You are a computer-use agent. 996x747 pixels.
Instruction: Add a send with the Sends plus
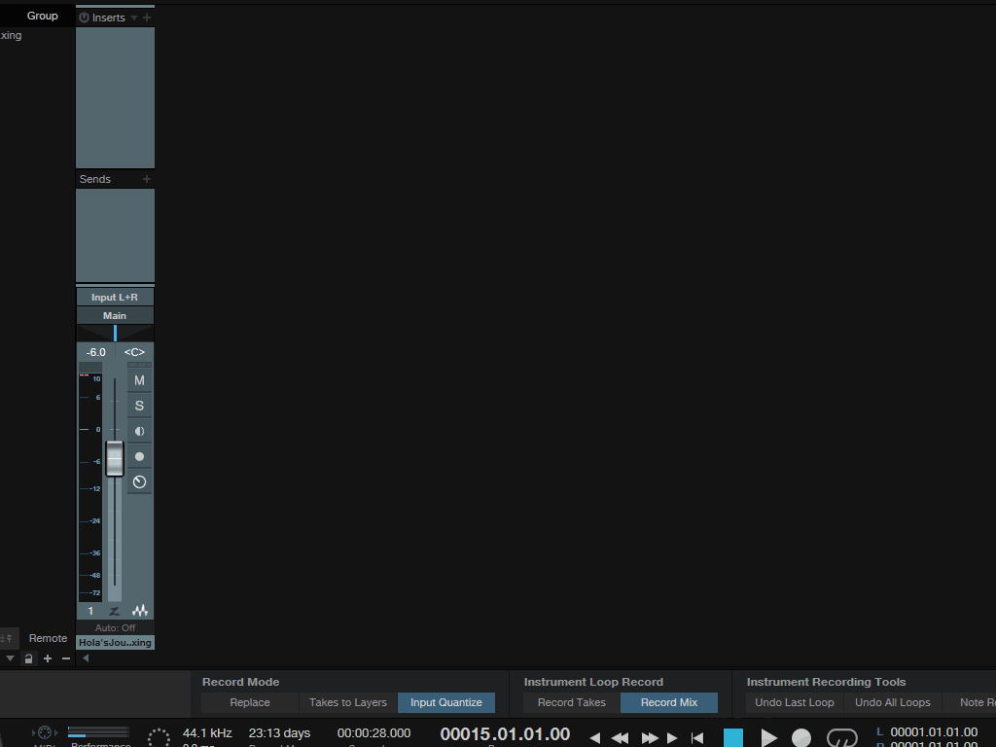[x=147, y=179]
